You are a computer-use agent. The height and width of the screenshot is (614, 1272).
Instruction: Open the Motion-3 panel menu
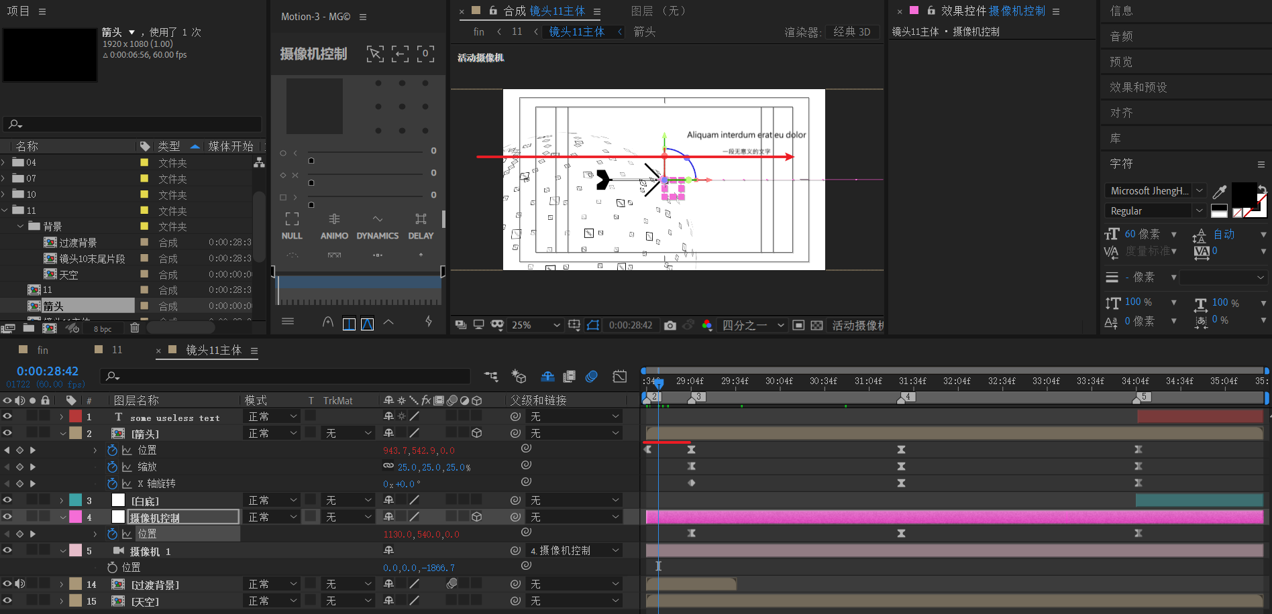(363, 17)
